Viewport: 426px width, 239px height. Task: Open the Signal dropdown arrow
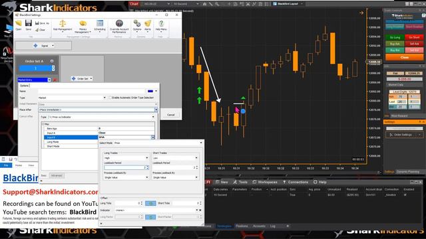[53, 46]
